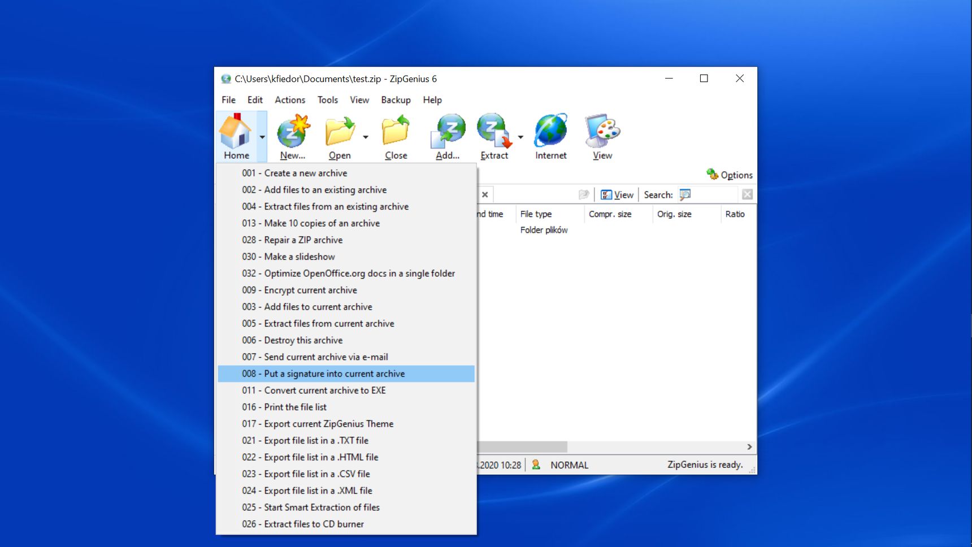This screenshot has height=547, width=972.
Task: Select '008 - Put a signature into current archive'
Action: coord(346,374)
